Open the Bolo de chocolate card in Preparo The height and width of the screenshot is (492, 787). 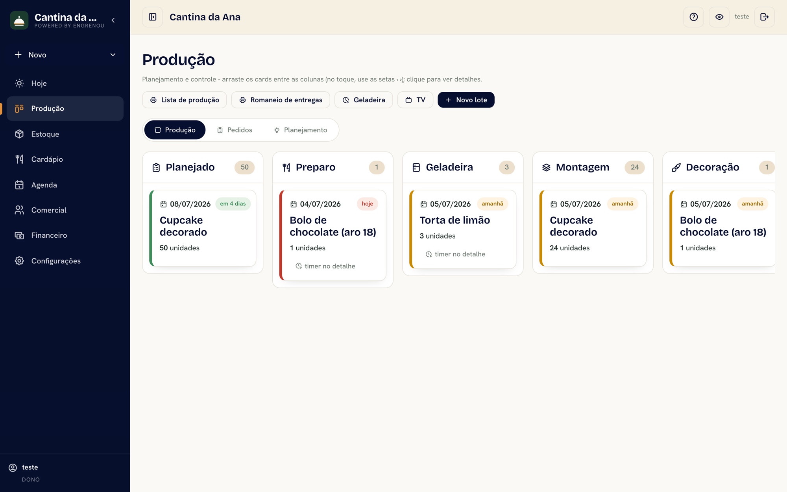coord(333,235)
